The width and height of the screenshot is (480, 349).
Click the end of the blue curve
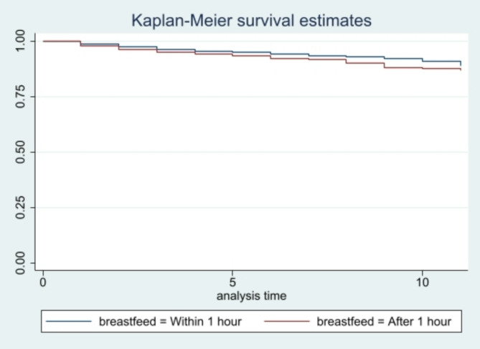(x=461, y=64)
